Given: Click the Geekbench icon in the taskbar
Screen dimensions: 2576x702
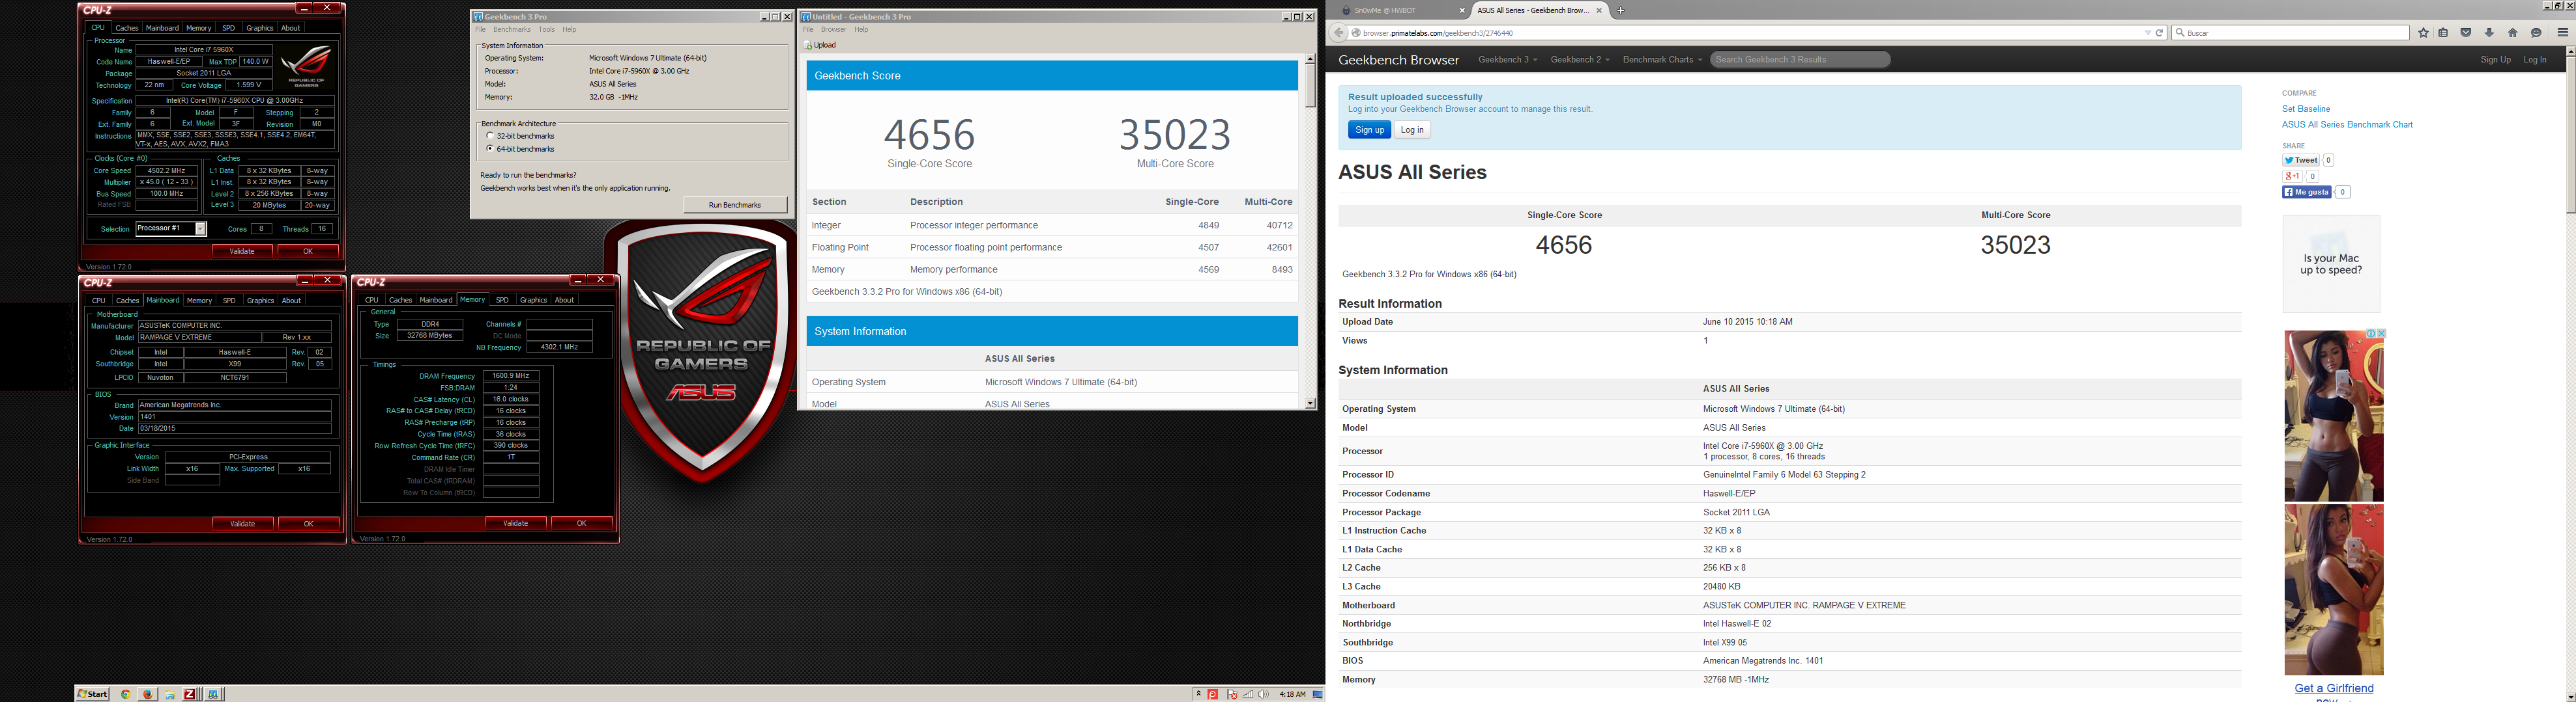Looking at the screenshot, I should (x=213, y=694).
